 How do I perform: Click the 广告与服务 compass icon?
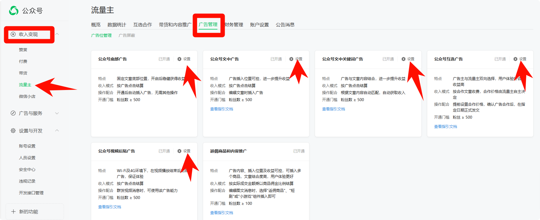[x=13, y=113]
